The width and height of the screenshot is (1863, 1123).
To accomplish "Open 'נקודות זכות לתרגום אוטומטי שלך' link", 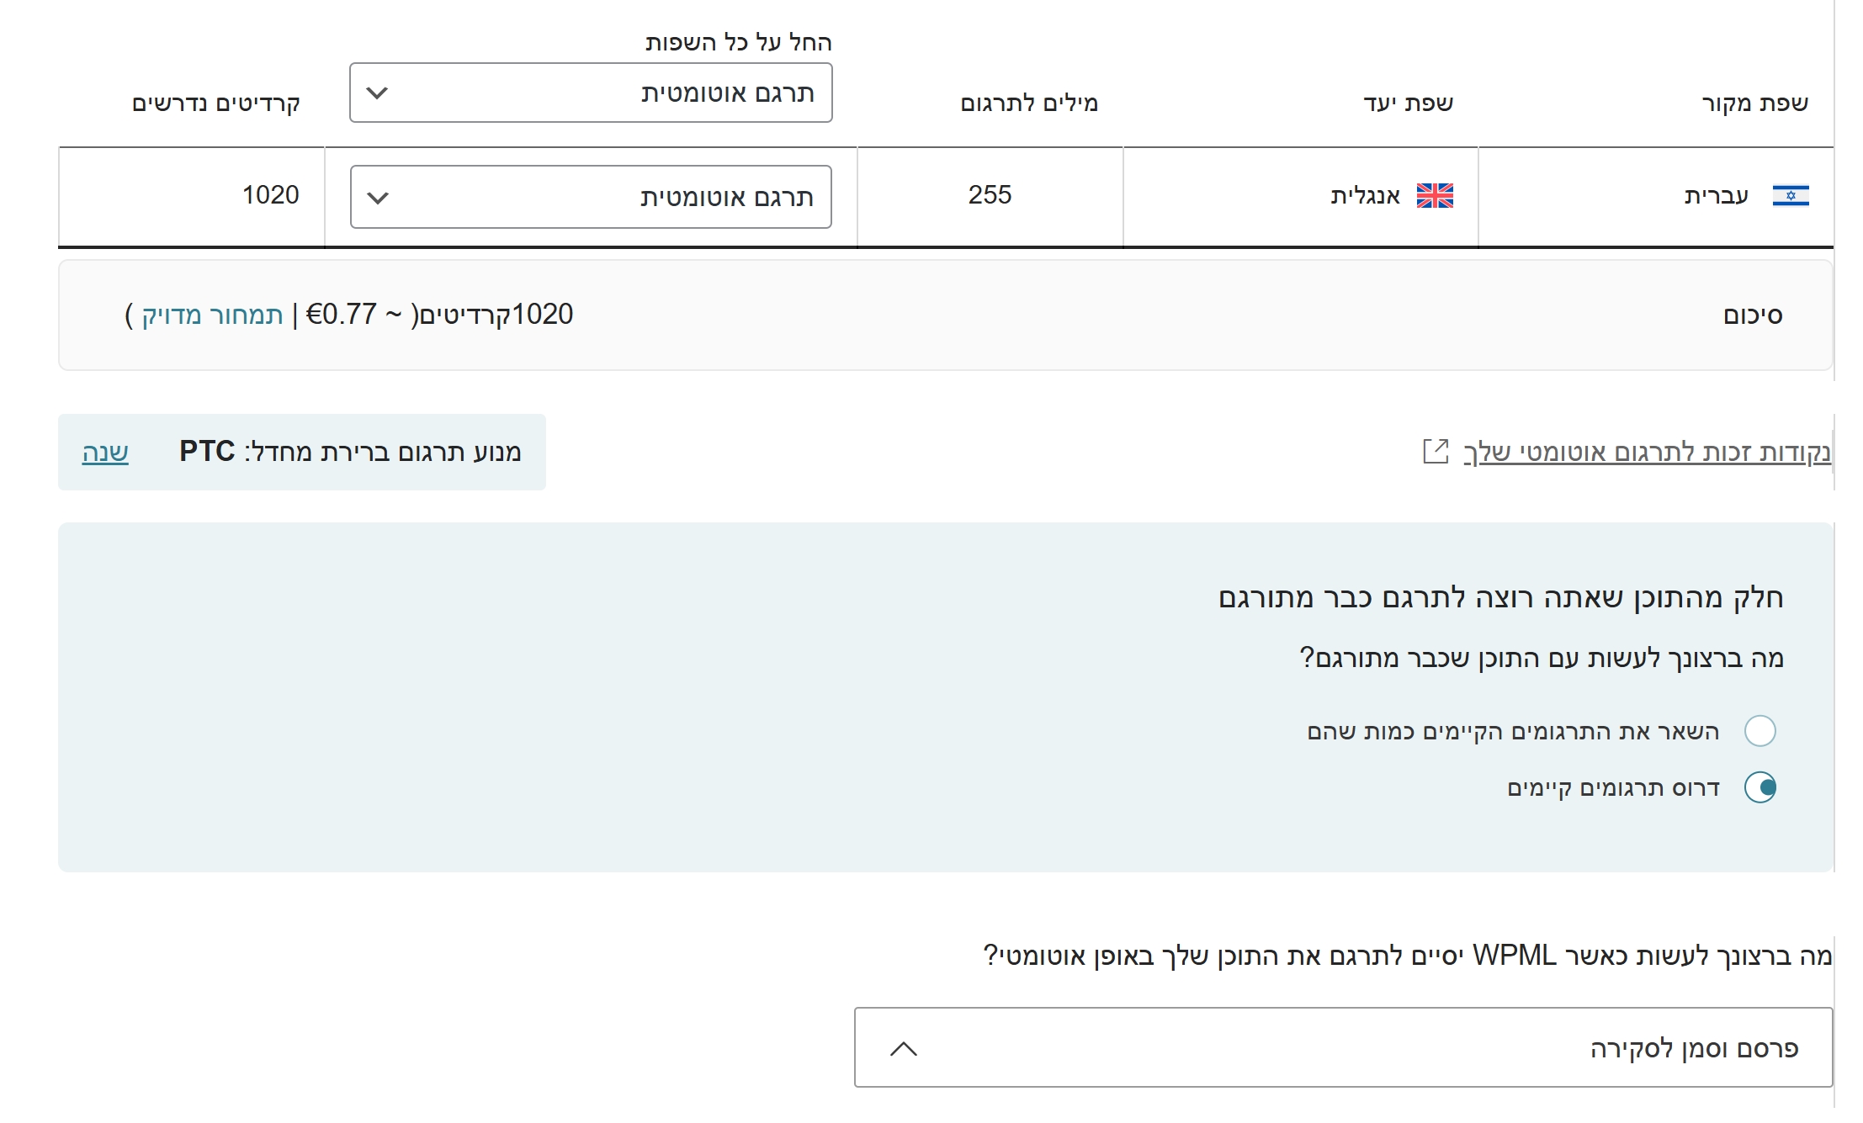I will pyautogui.click(x=1646, y=453).
